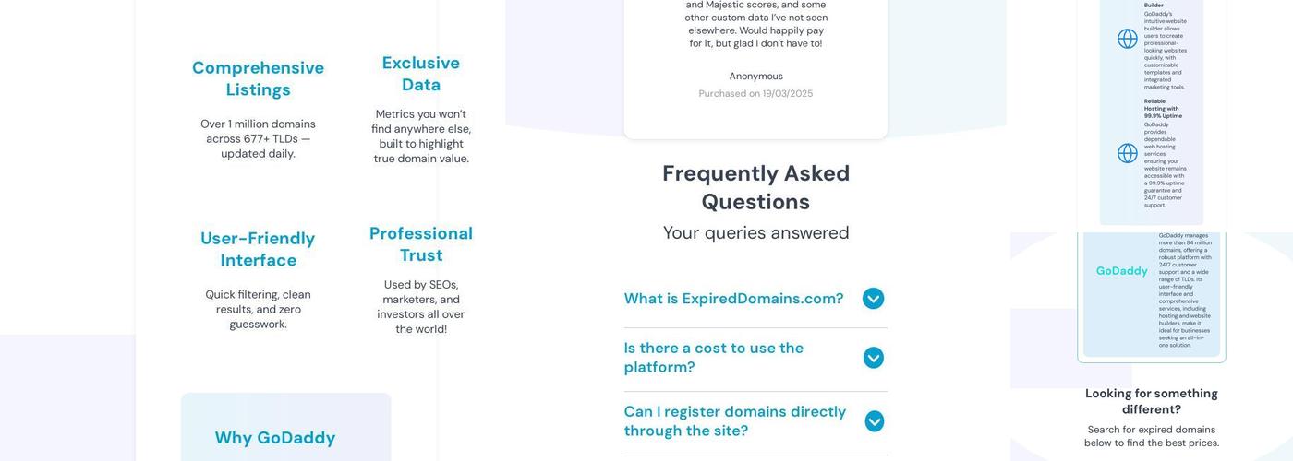Click the "Comprehensive Listings" heading
Viewport: 1293px width, 461px height.
258,78
